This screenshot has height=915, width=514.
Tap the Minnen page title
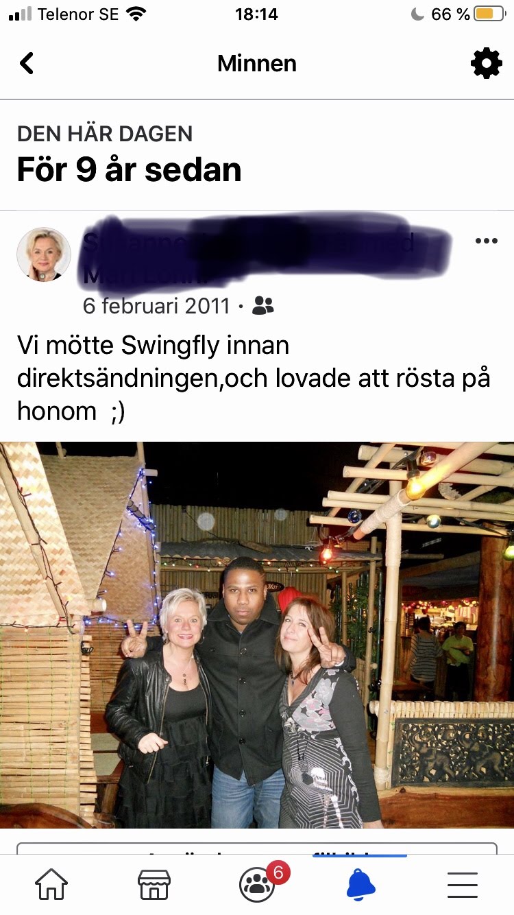point(257,64)
